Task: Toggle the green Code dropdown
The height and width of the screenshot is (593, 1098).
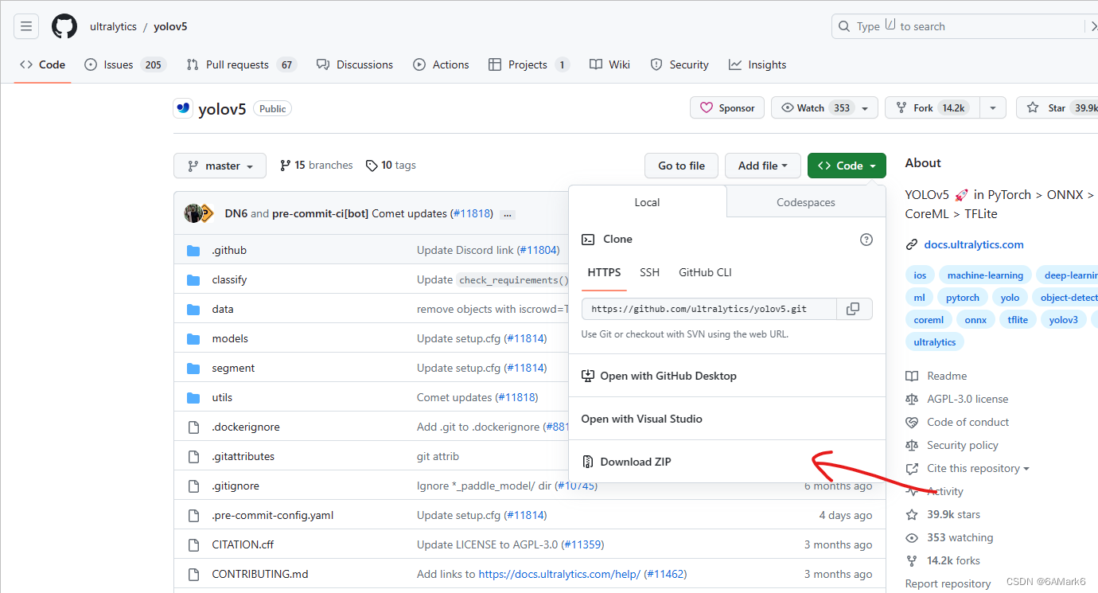Action: [847, 166]
